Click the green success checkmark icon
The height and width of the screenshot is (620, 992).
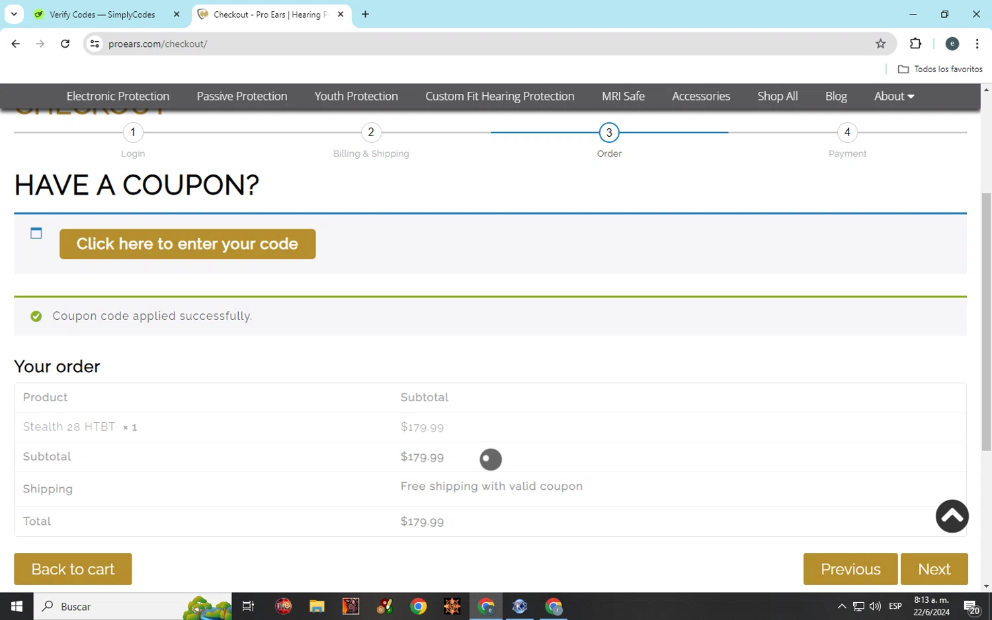[x=36, y=317]
